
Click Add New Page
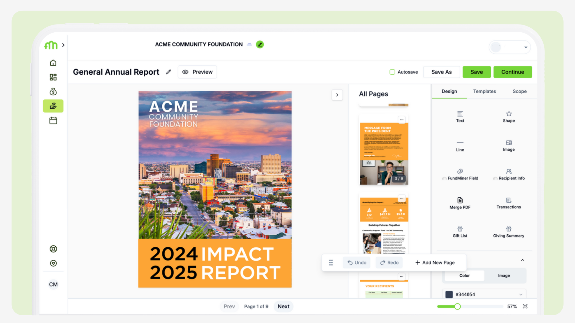(x=435, y=263)
